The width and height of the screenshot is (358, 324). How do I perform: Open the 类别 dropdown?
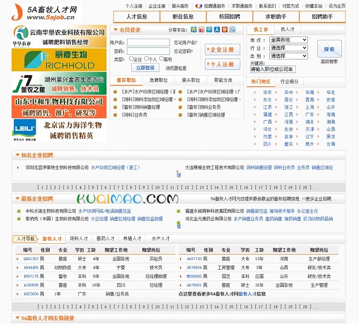tap(289, 56)
